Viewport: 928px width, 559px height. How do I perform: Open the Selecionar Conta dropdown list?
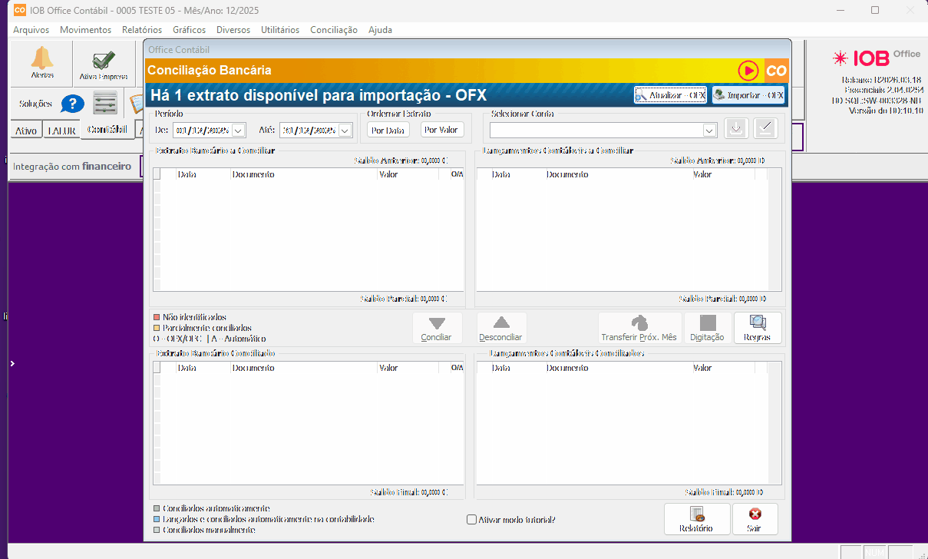coord(709,131)
